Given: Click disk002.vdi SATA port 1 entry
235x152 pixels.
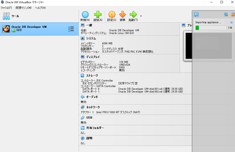Looking at the screenshot, I should click(x=151, y=92).
